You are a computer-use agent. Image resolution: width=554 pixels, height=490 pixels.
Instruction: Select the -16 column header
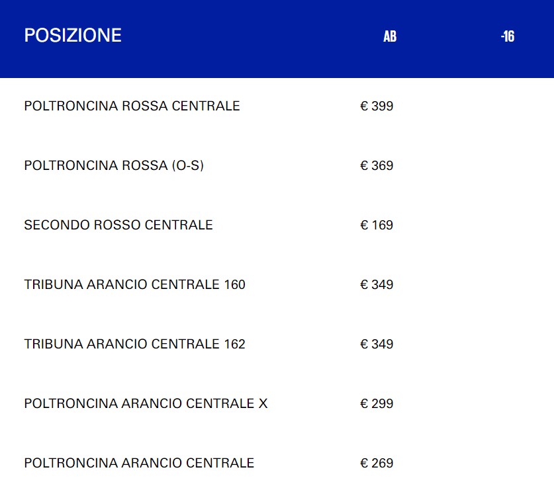(x=508, y=36)
